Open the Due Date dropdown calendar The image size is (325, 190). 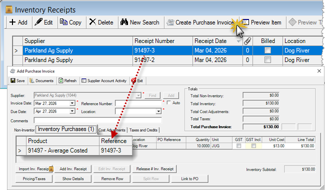(72, 111)
